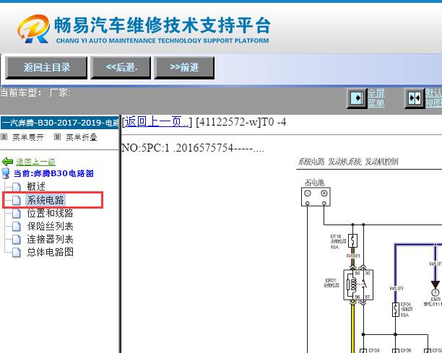This screenshot has height=353, width=442.
Task: Click the 返回主目录 button
Action: click(46, 68)
